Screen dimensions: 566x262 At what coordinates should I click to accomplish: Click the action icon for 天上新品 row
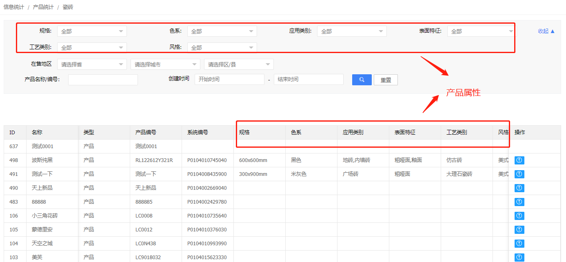click(519, 188)
